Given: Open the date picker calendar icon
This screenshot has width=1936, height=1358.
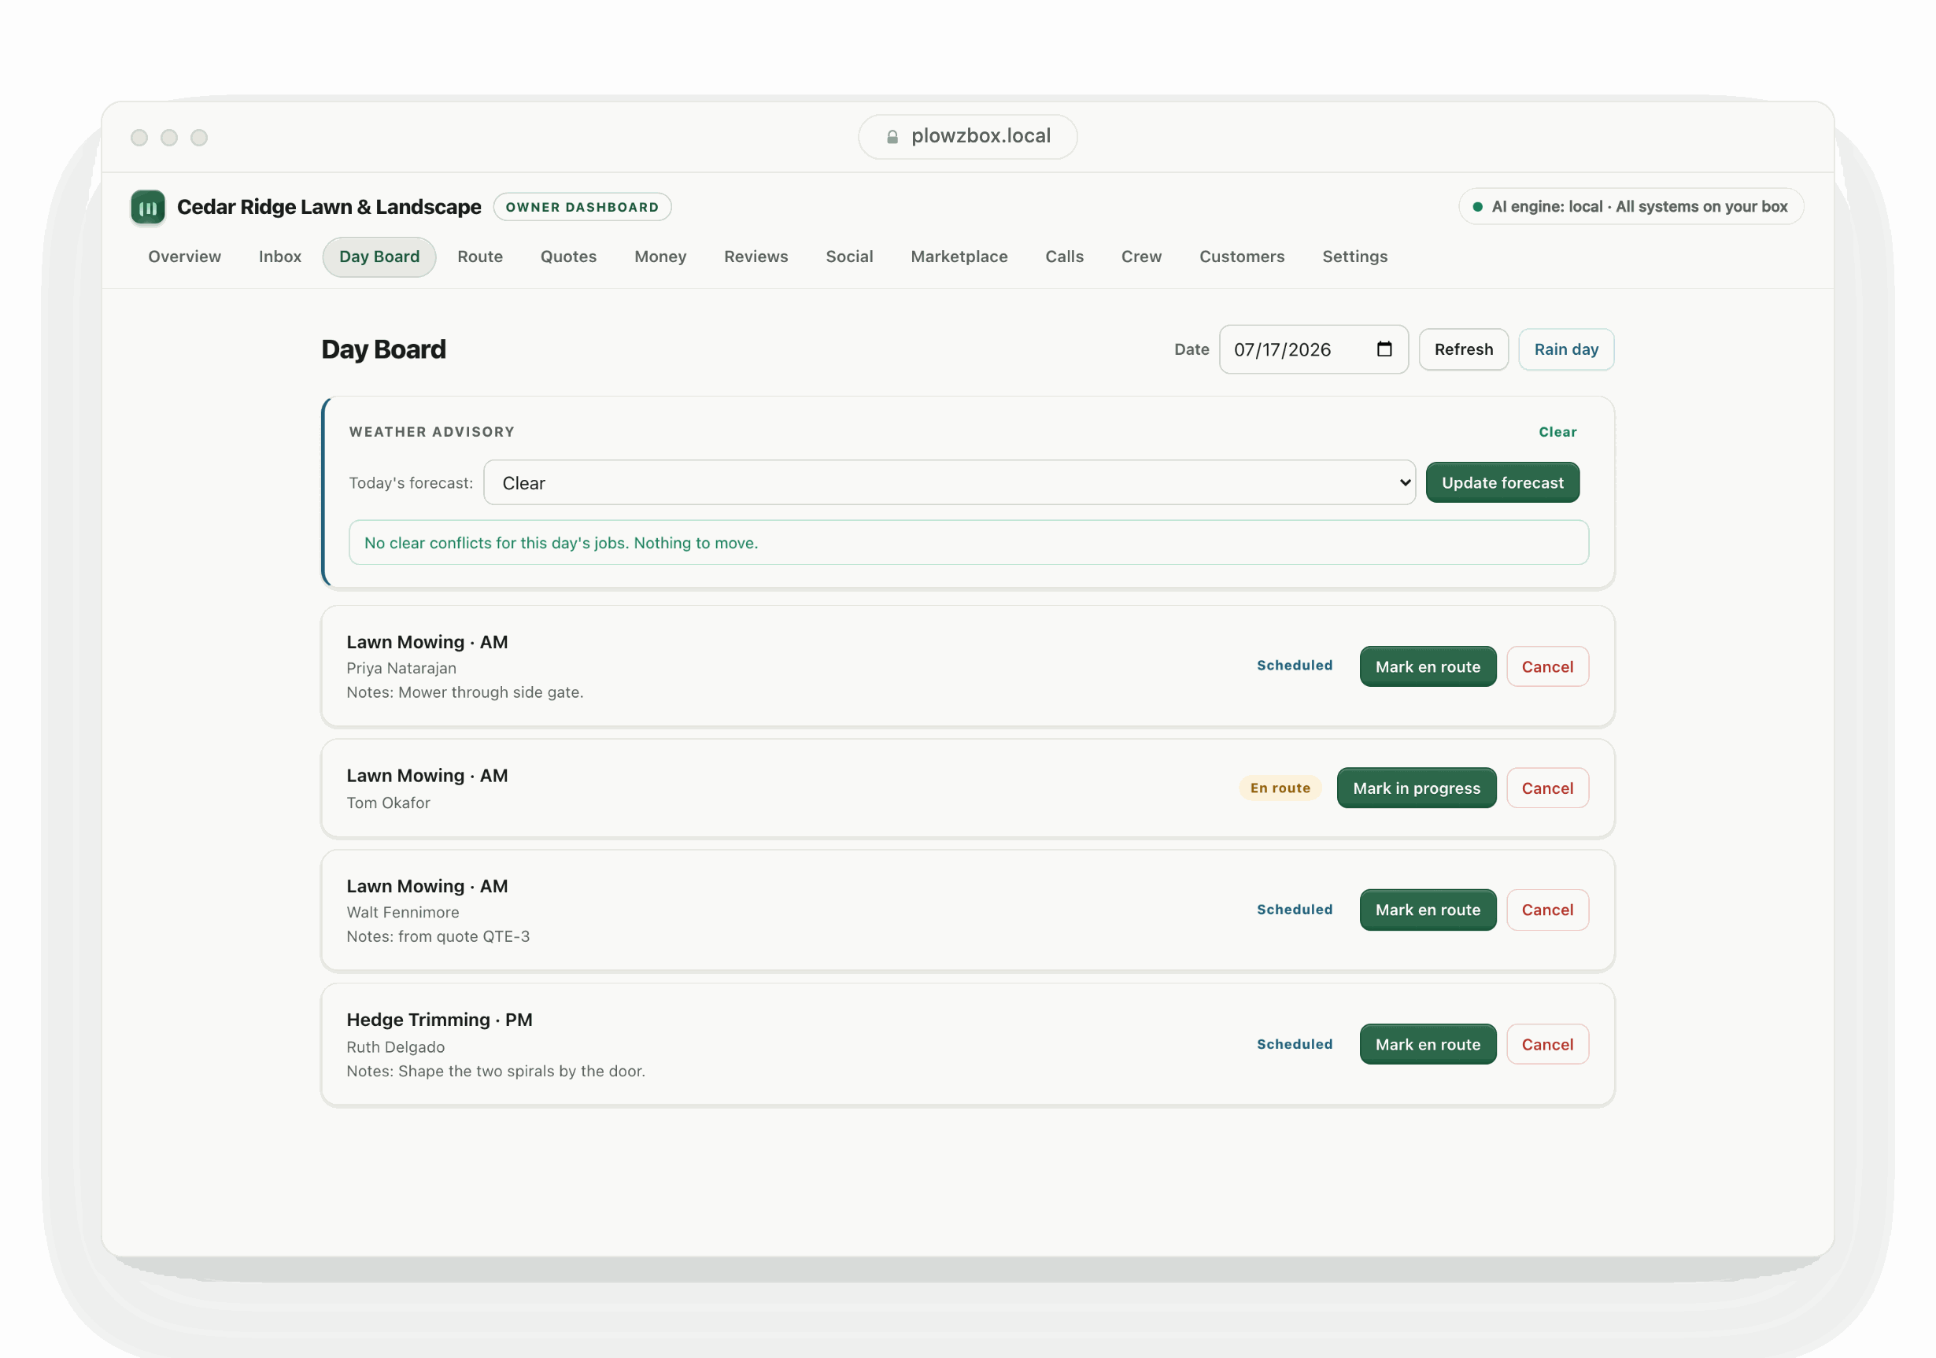Looking at the screenshot, I should click(1384, 349).
